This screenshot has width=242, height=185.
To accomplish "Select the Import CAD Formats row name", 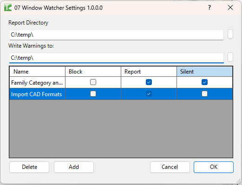I will click(37, 94).
